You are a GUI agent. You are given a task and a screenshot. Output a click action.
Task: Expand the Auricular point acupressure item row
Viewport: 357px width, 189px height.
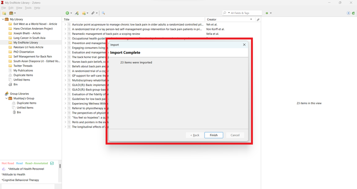click(65, 24)
